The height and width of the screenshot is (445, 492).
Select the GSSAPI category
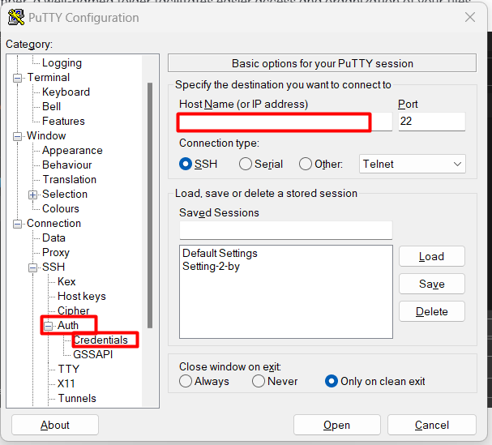click(x=93, y=354)
